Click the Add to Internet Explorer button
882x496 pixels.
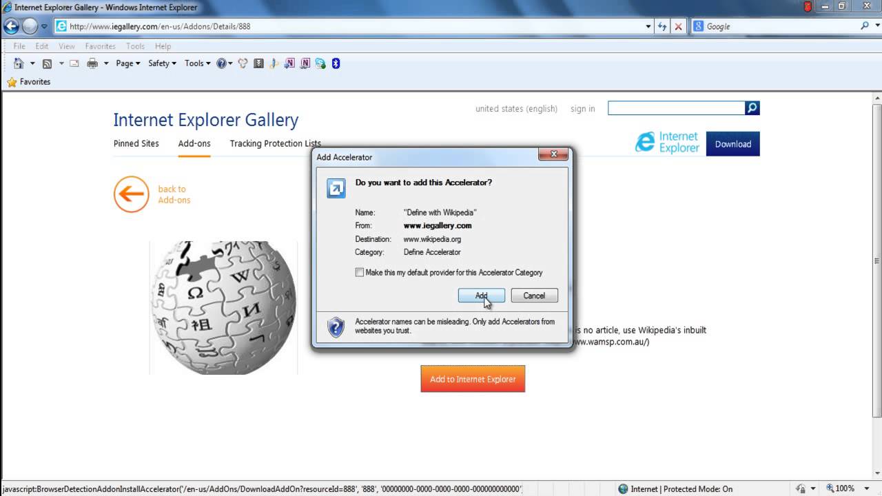click(473, 379)
